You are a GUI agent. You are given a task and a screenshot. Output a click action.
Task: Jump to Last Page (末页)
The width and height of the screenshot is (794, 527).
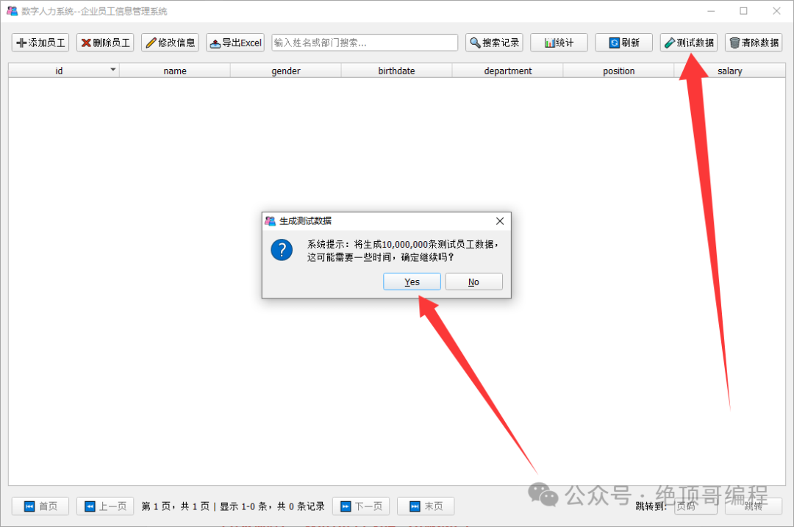click(426, 506)
